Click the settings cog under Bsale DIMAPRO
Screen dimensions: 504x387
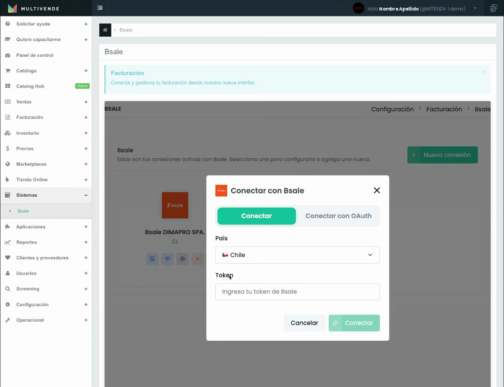[x=182, y=259]
